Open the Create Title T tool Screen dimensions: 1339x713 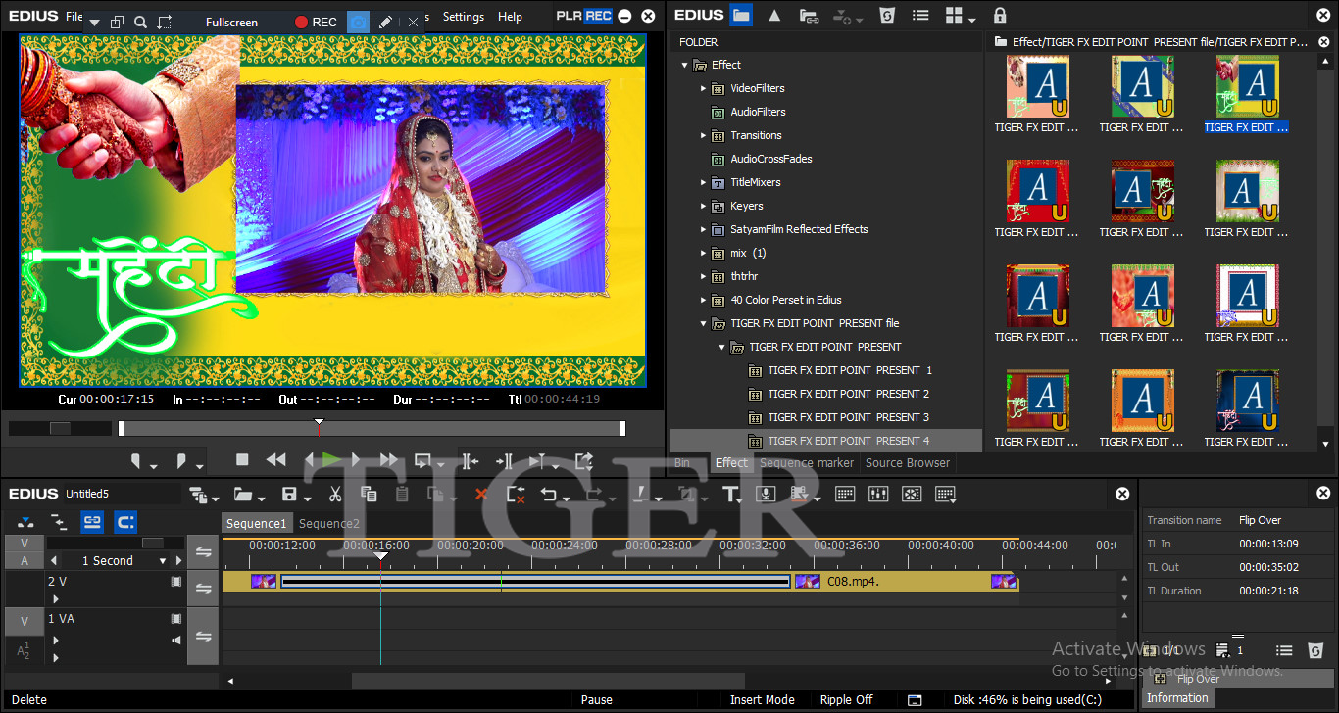point(731,495)
